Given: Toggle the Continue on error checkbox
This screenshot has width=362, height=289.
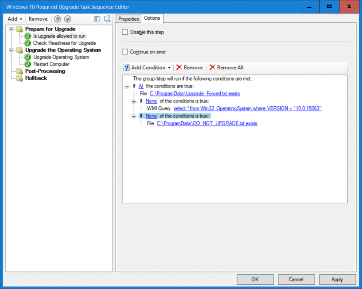Looking at the screenshot, I should click(x=125, y=52).
